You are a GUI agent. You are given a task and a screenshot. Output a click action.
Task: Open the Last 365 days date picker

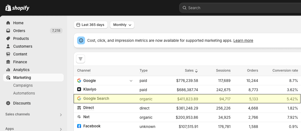click(x=91, y=25)
